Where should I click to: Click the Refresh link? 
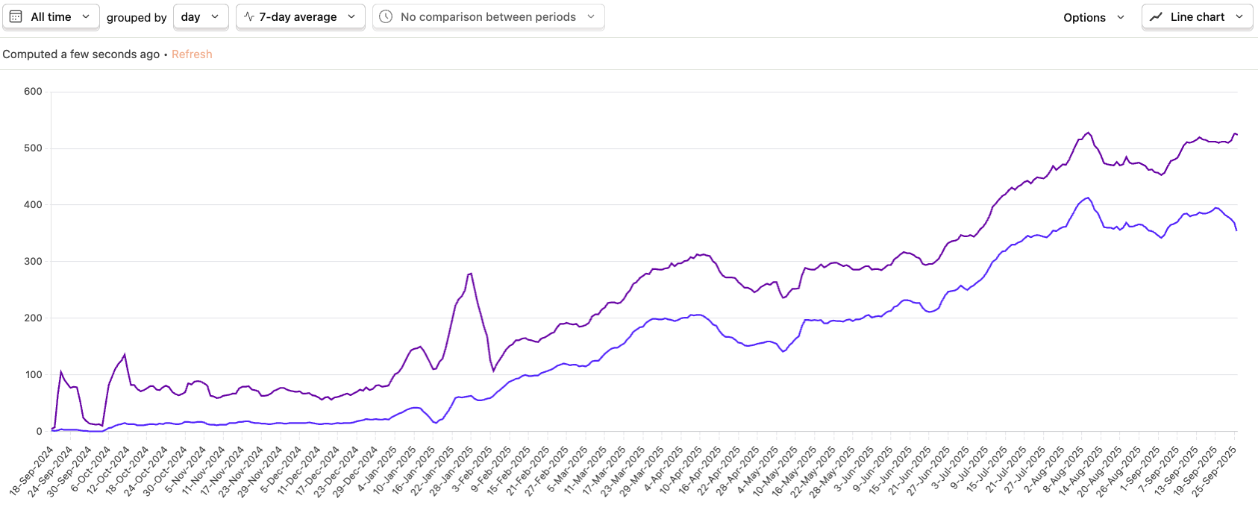(192, 54)
